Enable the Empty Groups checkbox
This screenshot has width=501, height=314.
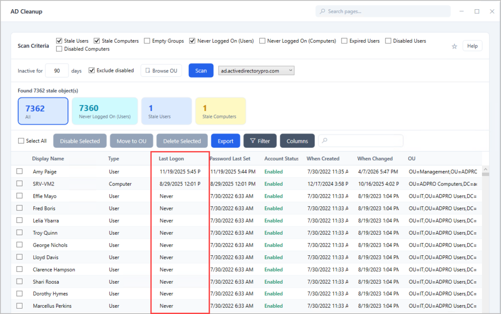pos(147,41)
